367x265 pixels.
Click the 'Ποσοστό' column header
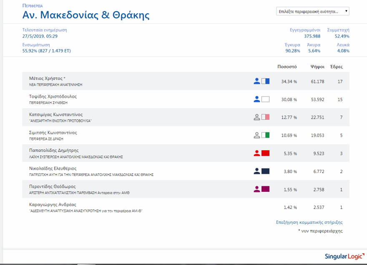[287, 67]
